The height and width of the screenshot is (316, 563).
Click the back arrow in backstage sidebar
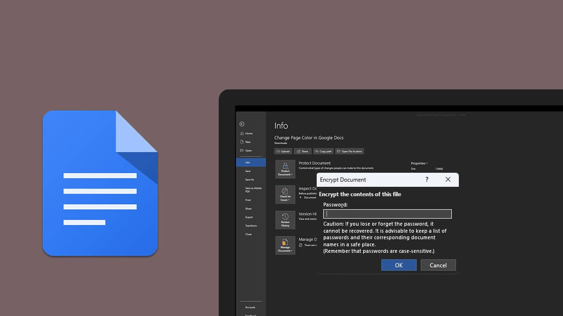tap(242, 124)
